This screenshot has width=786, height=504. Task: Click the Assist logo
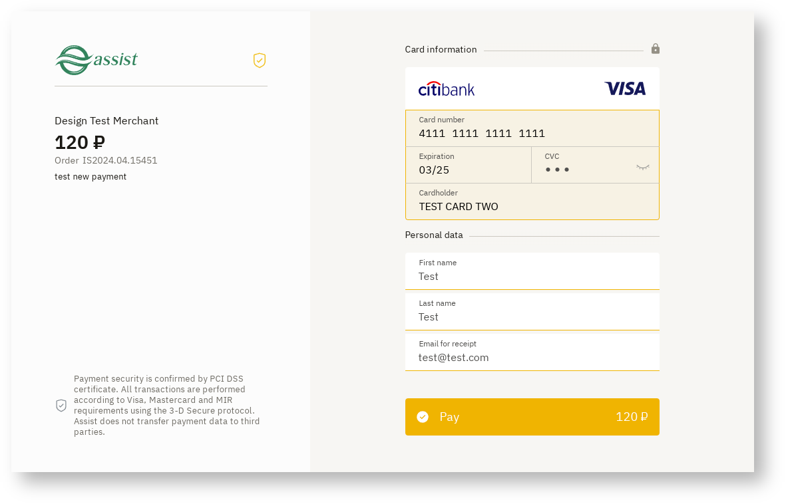click(96, 60)
